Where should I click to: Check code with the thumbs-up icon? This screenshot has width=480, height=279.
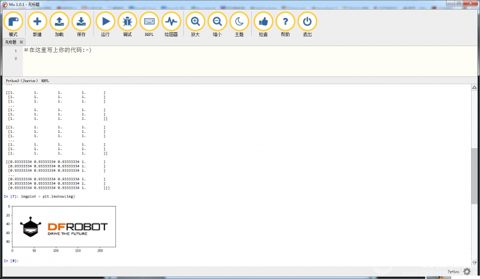click(x=263, y=24)
